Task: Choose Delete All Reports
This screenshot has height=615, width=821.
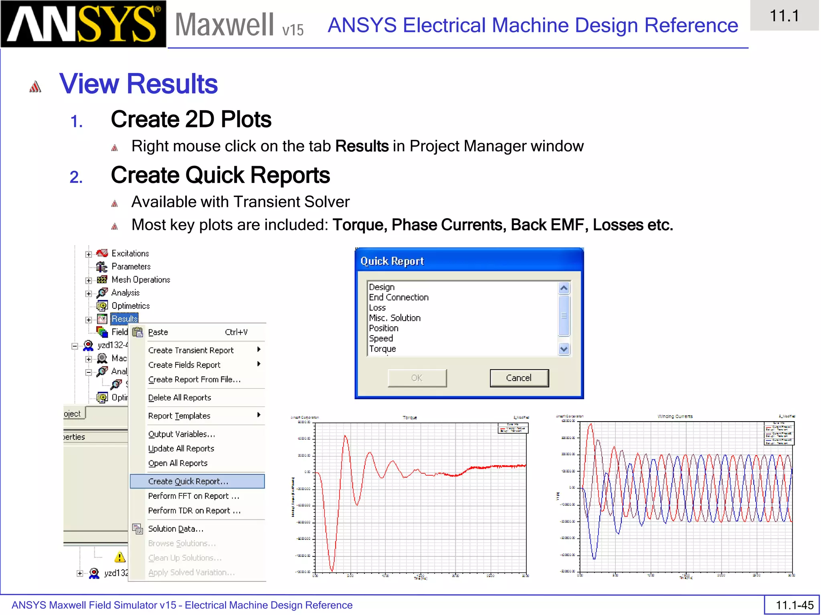Action: (197, 397)
